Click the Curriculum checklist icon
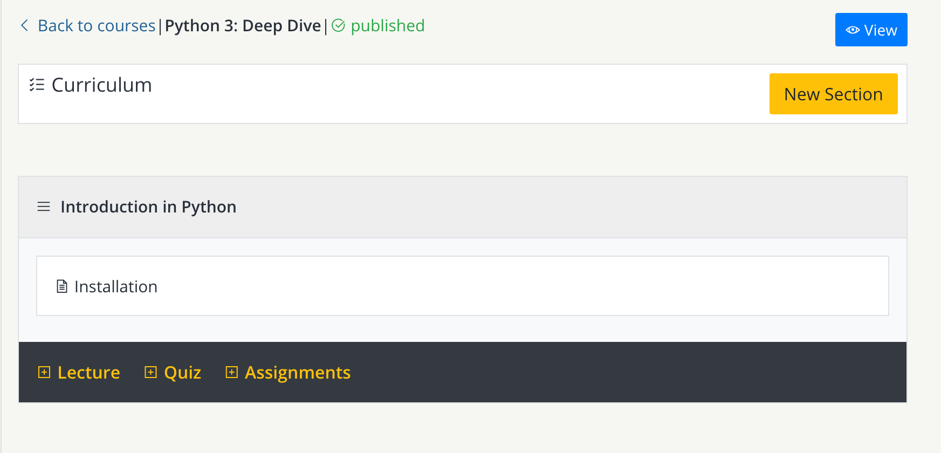The image size is (941, 453). click(37, 85)
